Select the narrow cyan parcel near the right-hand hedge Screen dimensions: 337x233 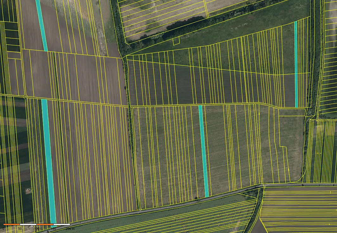296,64
